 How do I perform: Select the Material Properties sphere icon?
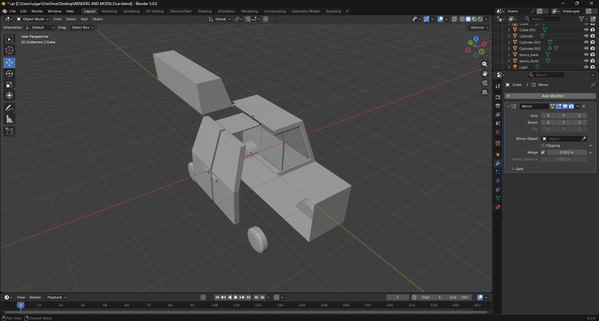[x=498, y=207]
